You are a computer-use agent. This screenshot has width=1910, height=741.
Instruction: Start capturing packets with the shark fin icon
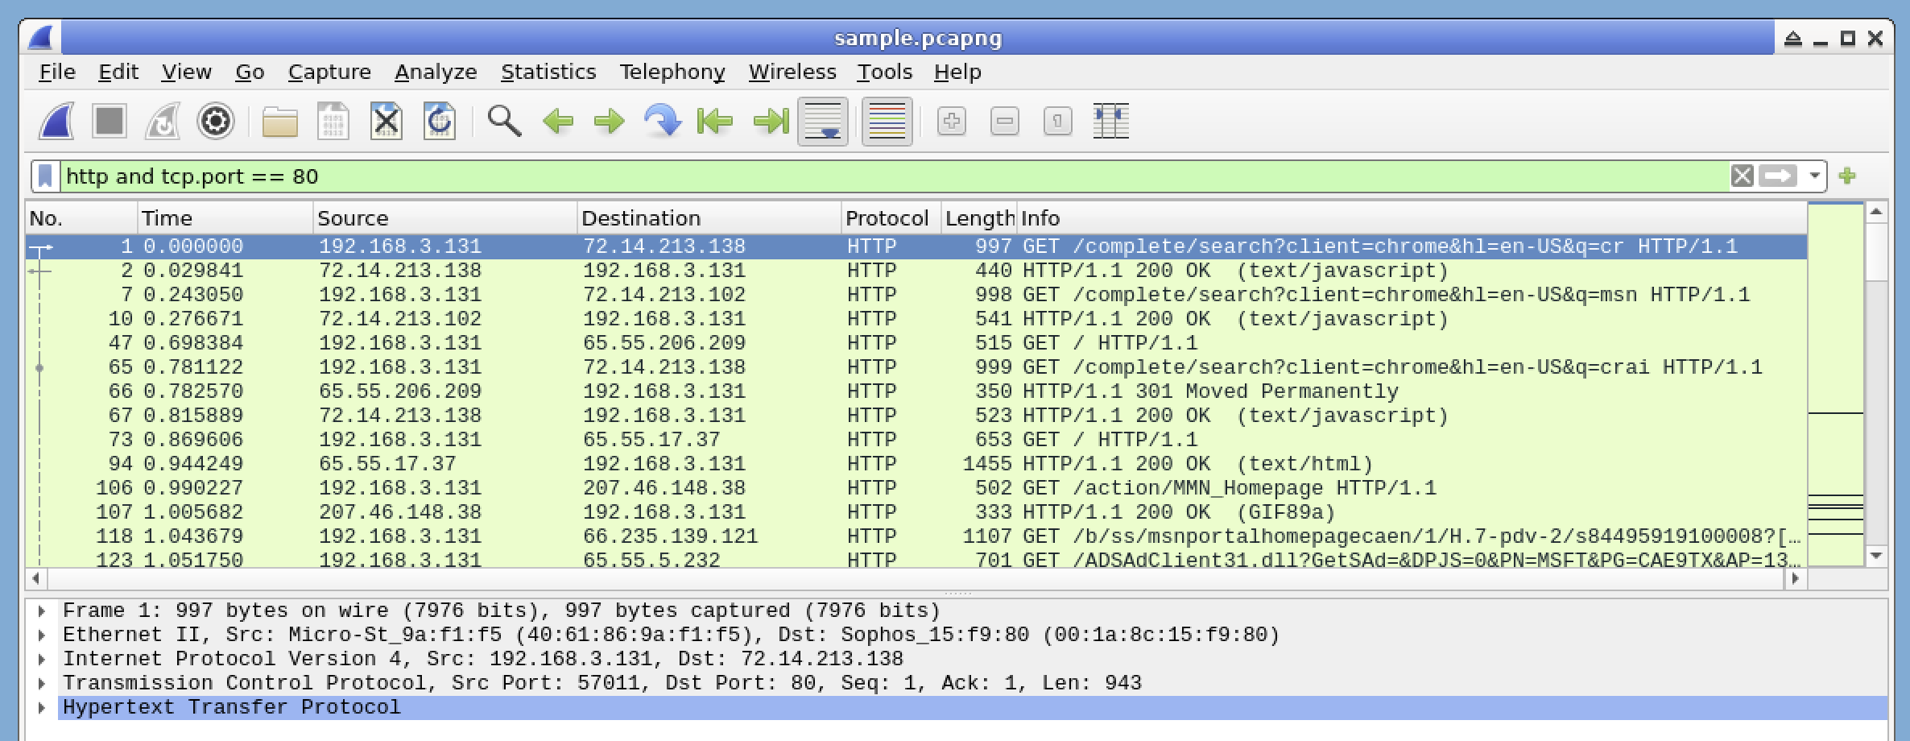tap(57, 122)
